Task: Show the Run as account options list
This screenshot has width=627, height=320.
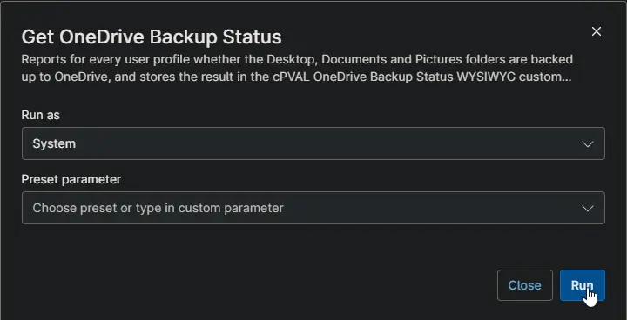Action: pos(313,143)
